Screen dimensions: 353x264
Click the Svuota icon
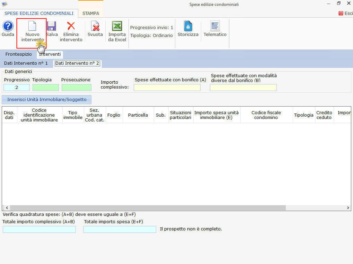[95, 26]
